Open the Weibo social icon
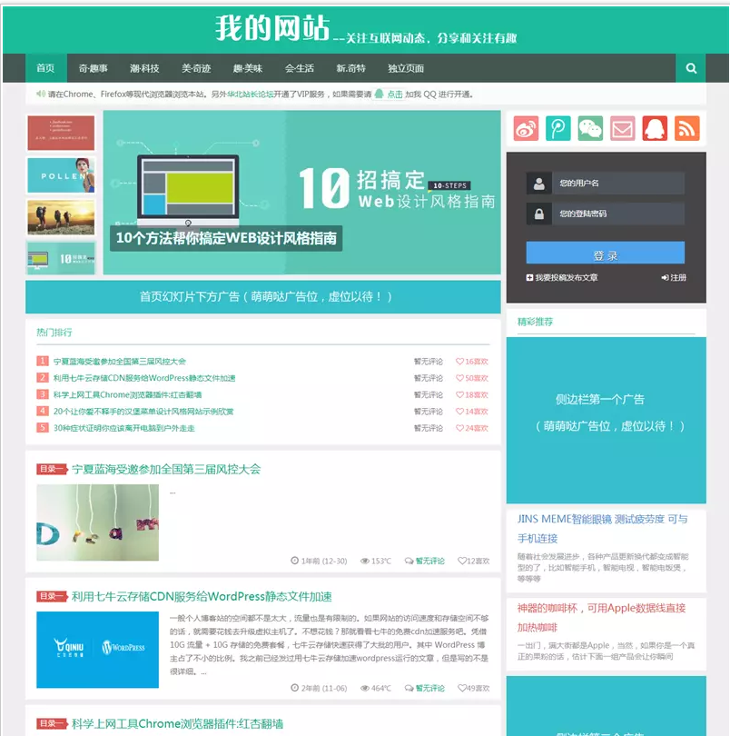The image size is (730, 736). point(526,129)
